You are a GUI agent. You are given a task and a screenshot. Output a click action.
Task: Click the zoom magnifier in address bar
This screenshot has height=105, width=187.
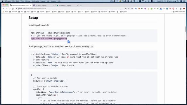[x=129, y=9]
